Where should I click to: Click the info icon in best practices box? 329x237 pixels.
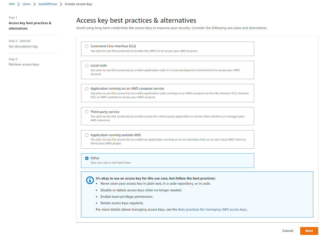click(x=90, y=180)
